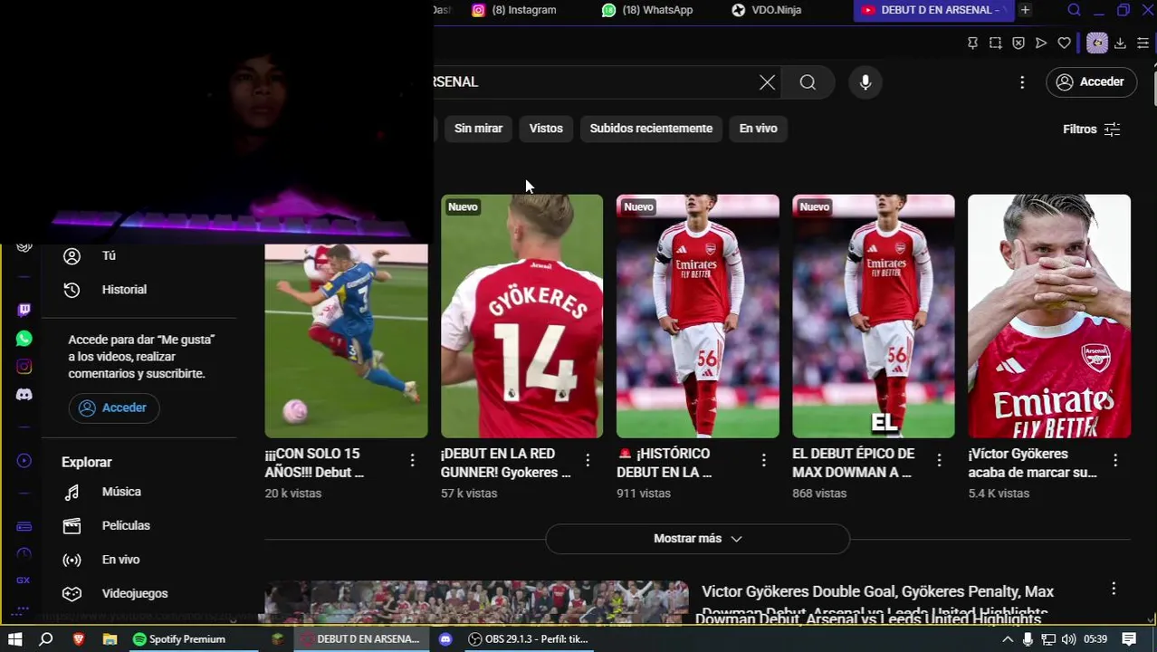Open Instagram in the Opera GX sidebar
This screenshot has height=652, width=1157.
pos(24,367)
